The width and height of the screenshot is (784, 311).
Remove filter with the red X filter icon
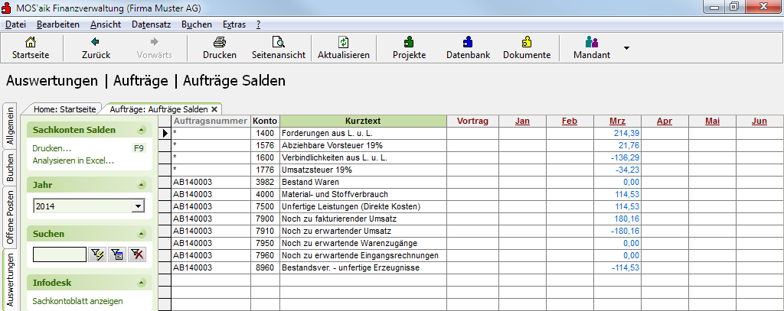[x=137, y=254]
